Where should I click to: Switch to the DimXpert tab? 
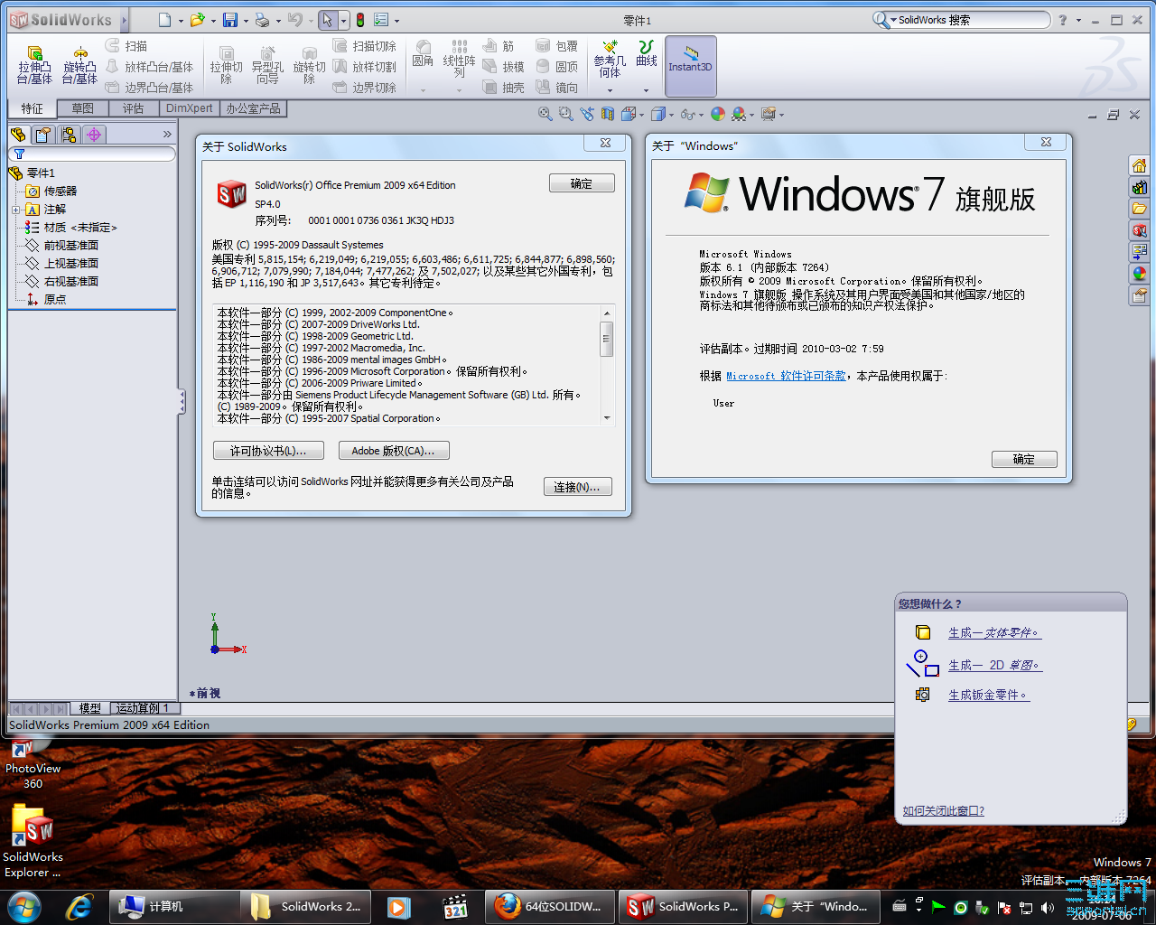click(x=190, y=108)
